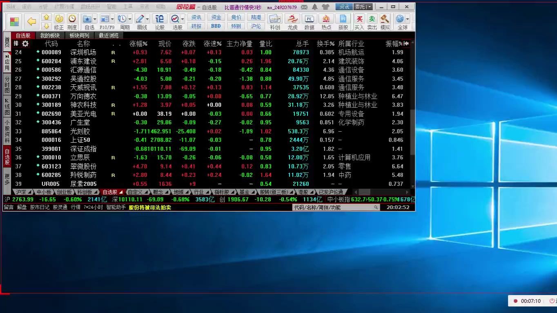Sort by the 涨幅% column header

[138, 44]
